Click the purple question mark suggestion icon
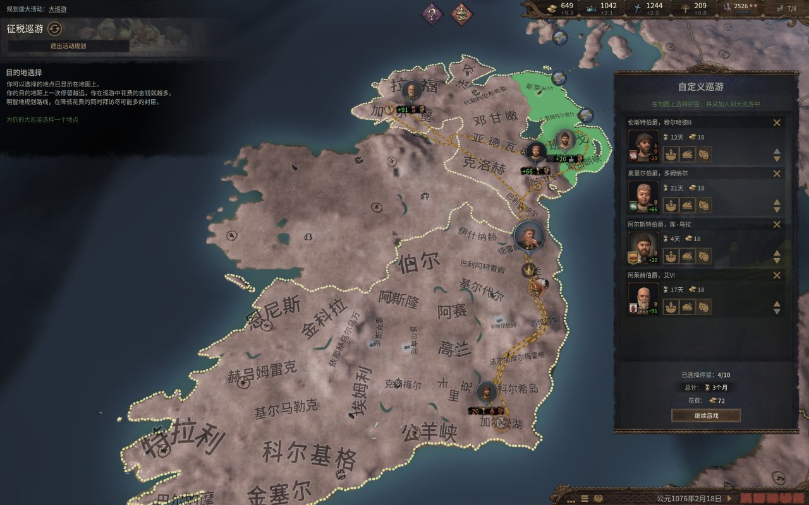The width and height of the screenshot is (809, 505). pos(432,14)
